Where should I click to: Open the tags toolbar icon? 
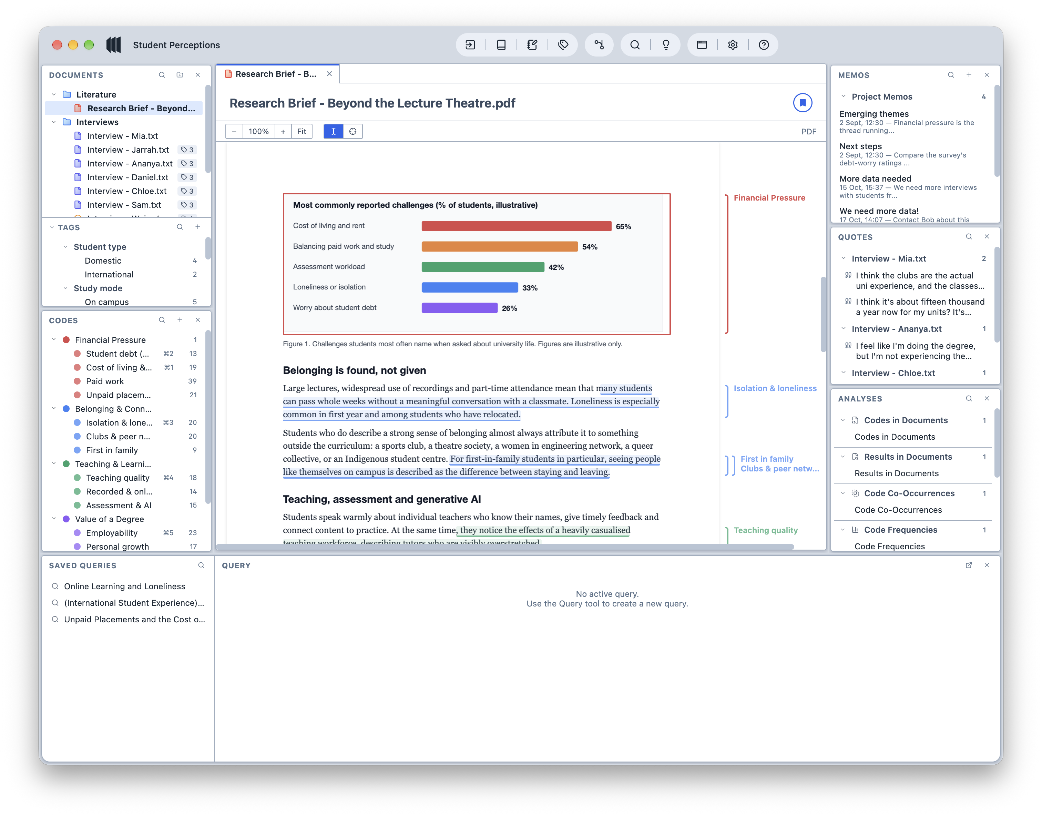pyautogui.click(x=563, y=45)
